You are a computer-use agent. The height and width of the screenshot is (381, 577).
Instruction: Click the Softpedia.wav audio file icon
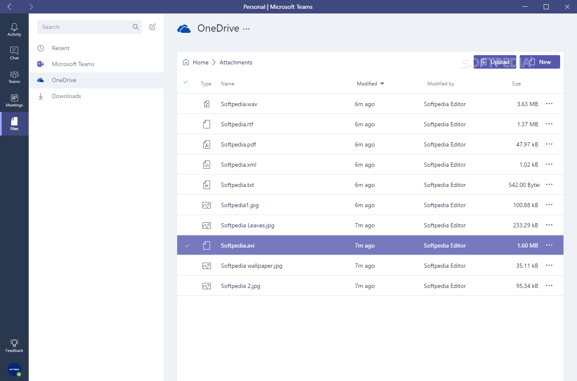(207, 104)
